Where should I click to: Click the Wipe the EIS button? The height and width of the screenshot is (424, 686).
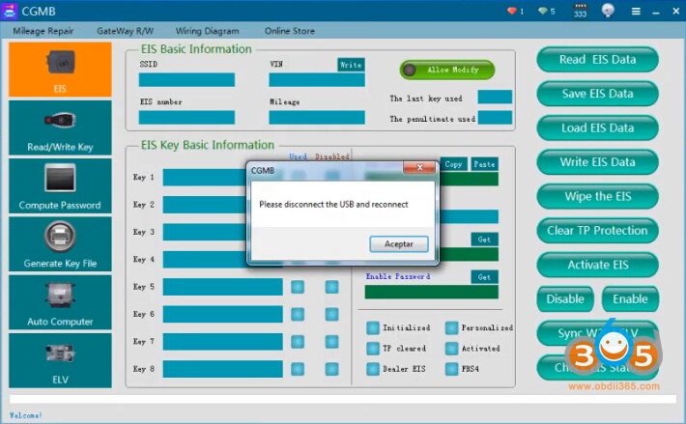point(598,196)
